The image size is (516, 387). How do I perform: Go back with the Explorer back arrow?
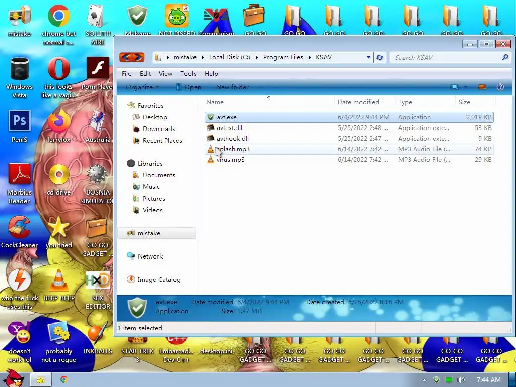pos(125,57)
